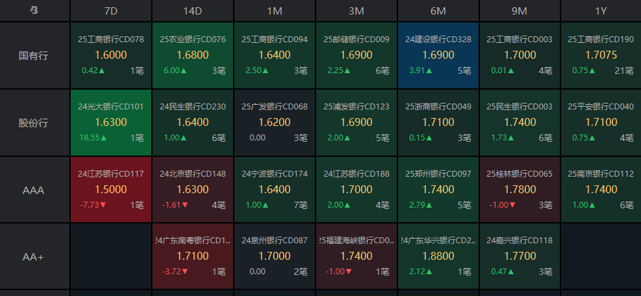This screenshot has width=641, height=296.
Task: Open the 24宁波银行CD174 quote cell
Action: [x=275, y=190]
